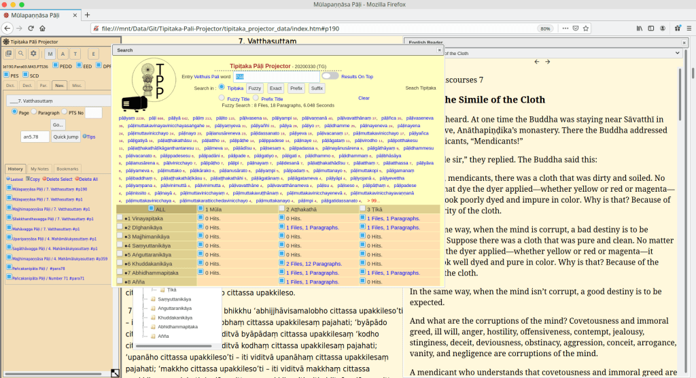Image resolution: width=696 pixels, height=378 pixels.
Task: Click the magnifier search icon in left toolbar
Action: pos(21,54)
